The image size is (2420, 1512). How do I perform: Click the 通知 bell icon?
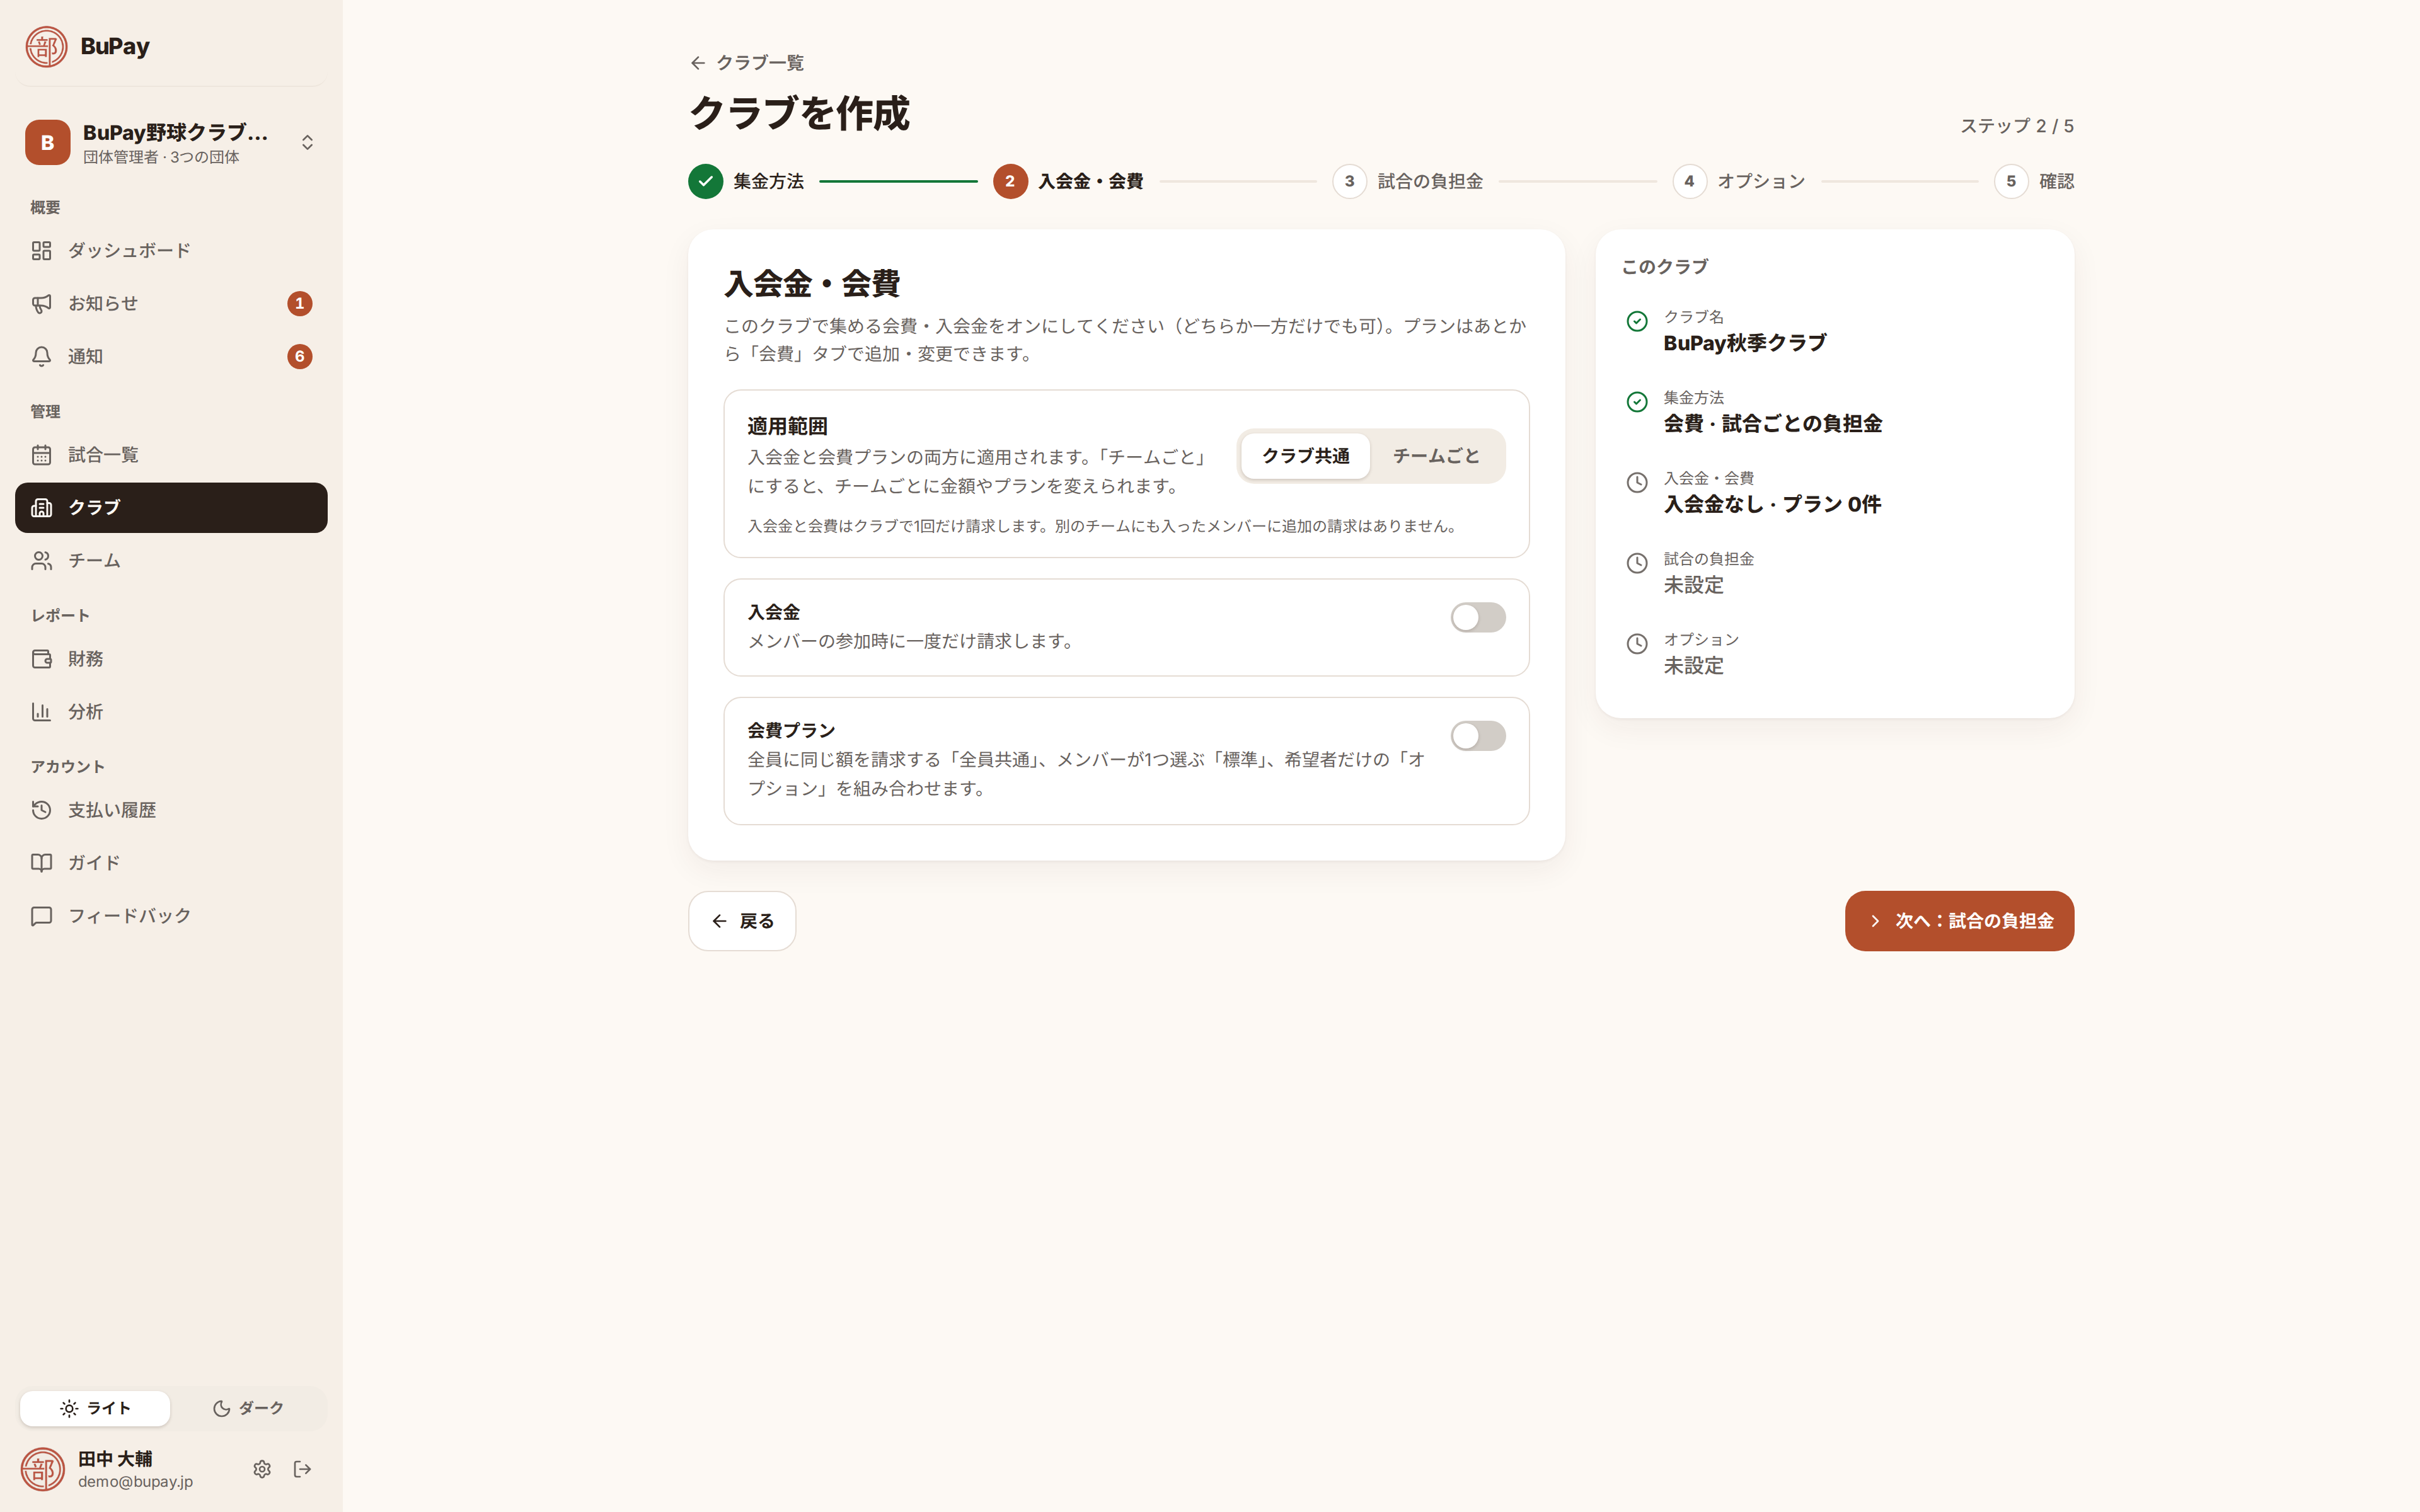coord(41,356)
